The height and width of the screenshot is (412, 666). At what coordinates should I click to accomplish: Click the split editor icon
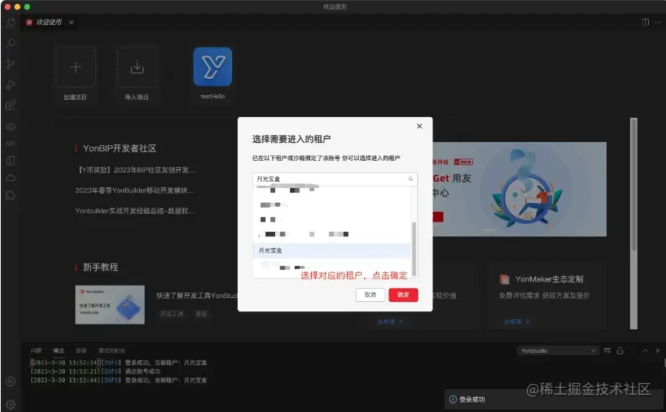(645, 22)
